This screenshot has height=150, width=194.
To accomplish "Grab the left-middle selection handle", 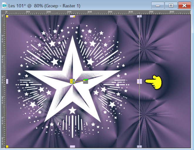I will tap(7, 81).
